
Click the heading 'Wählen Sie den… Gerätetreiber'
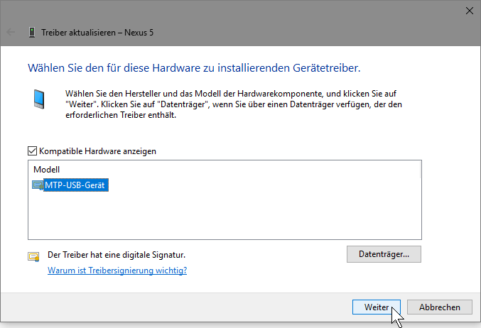[x=193, y=68]
